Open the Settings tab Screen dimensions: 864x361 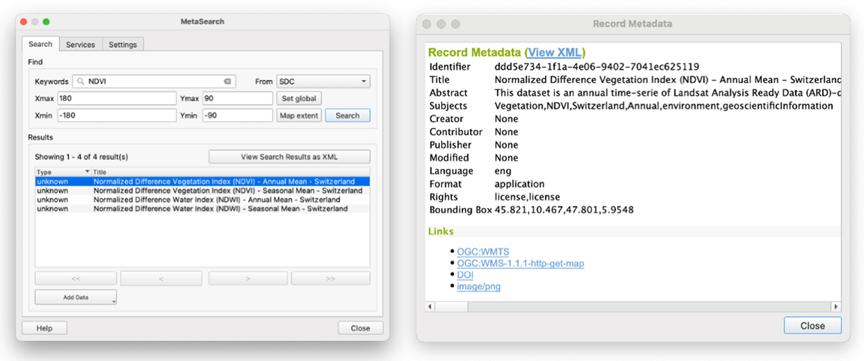tap(122, 45)
